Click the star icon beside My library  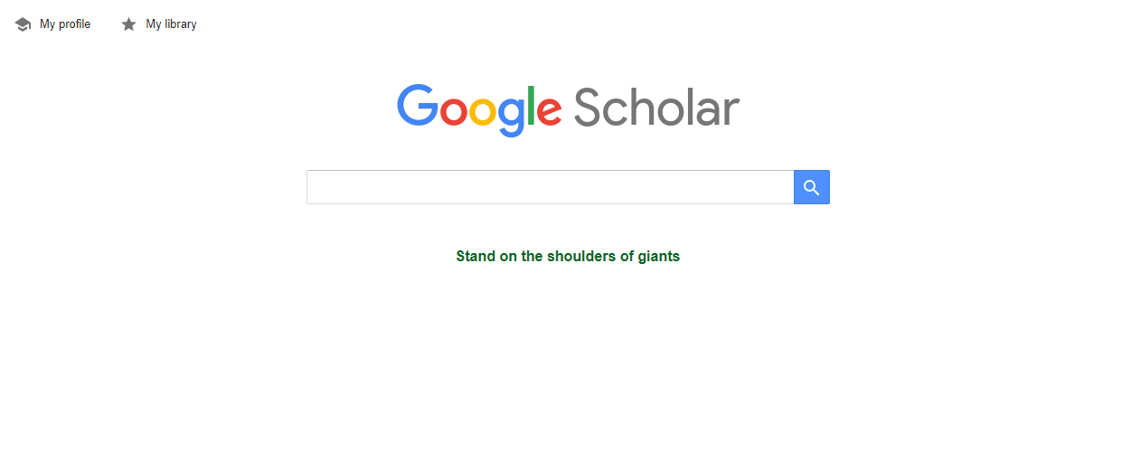[128, 24]
